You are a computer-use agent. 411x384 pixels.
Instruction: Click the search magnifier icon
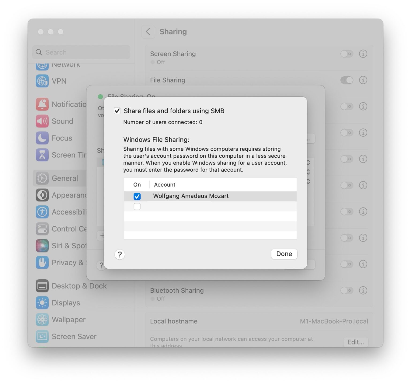[x=39, y=52]
